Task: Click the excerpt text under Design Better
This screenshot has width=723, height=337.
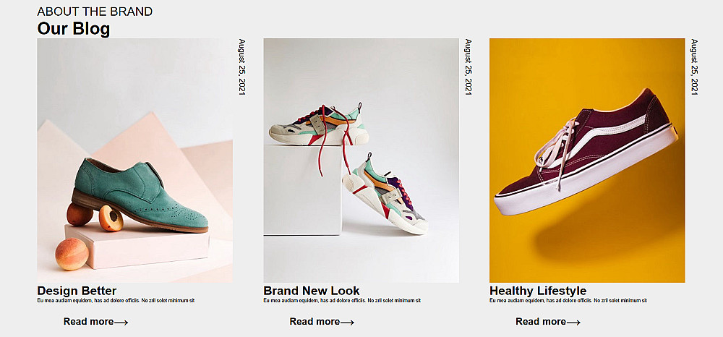Action: 116,301
